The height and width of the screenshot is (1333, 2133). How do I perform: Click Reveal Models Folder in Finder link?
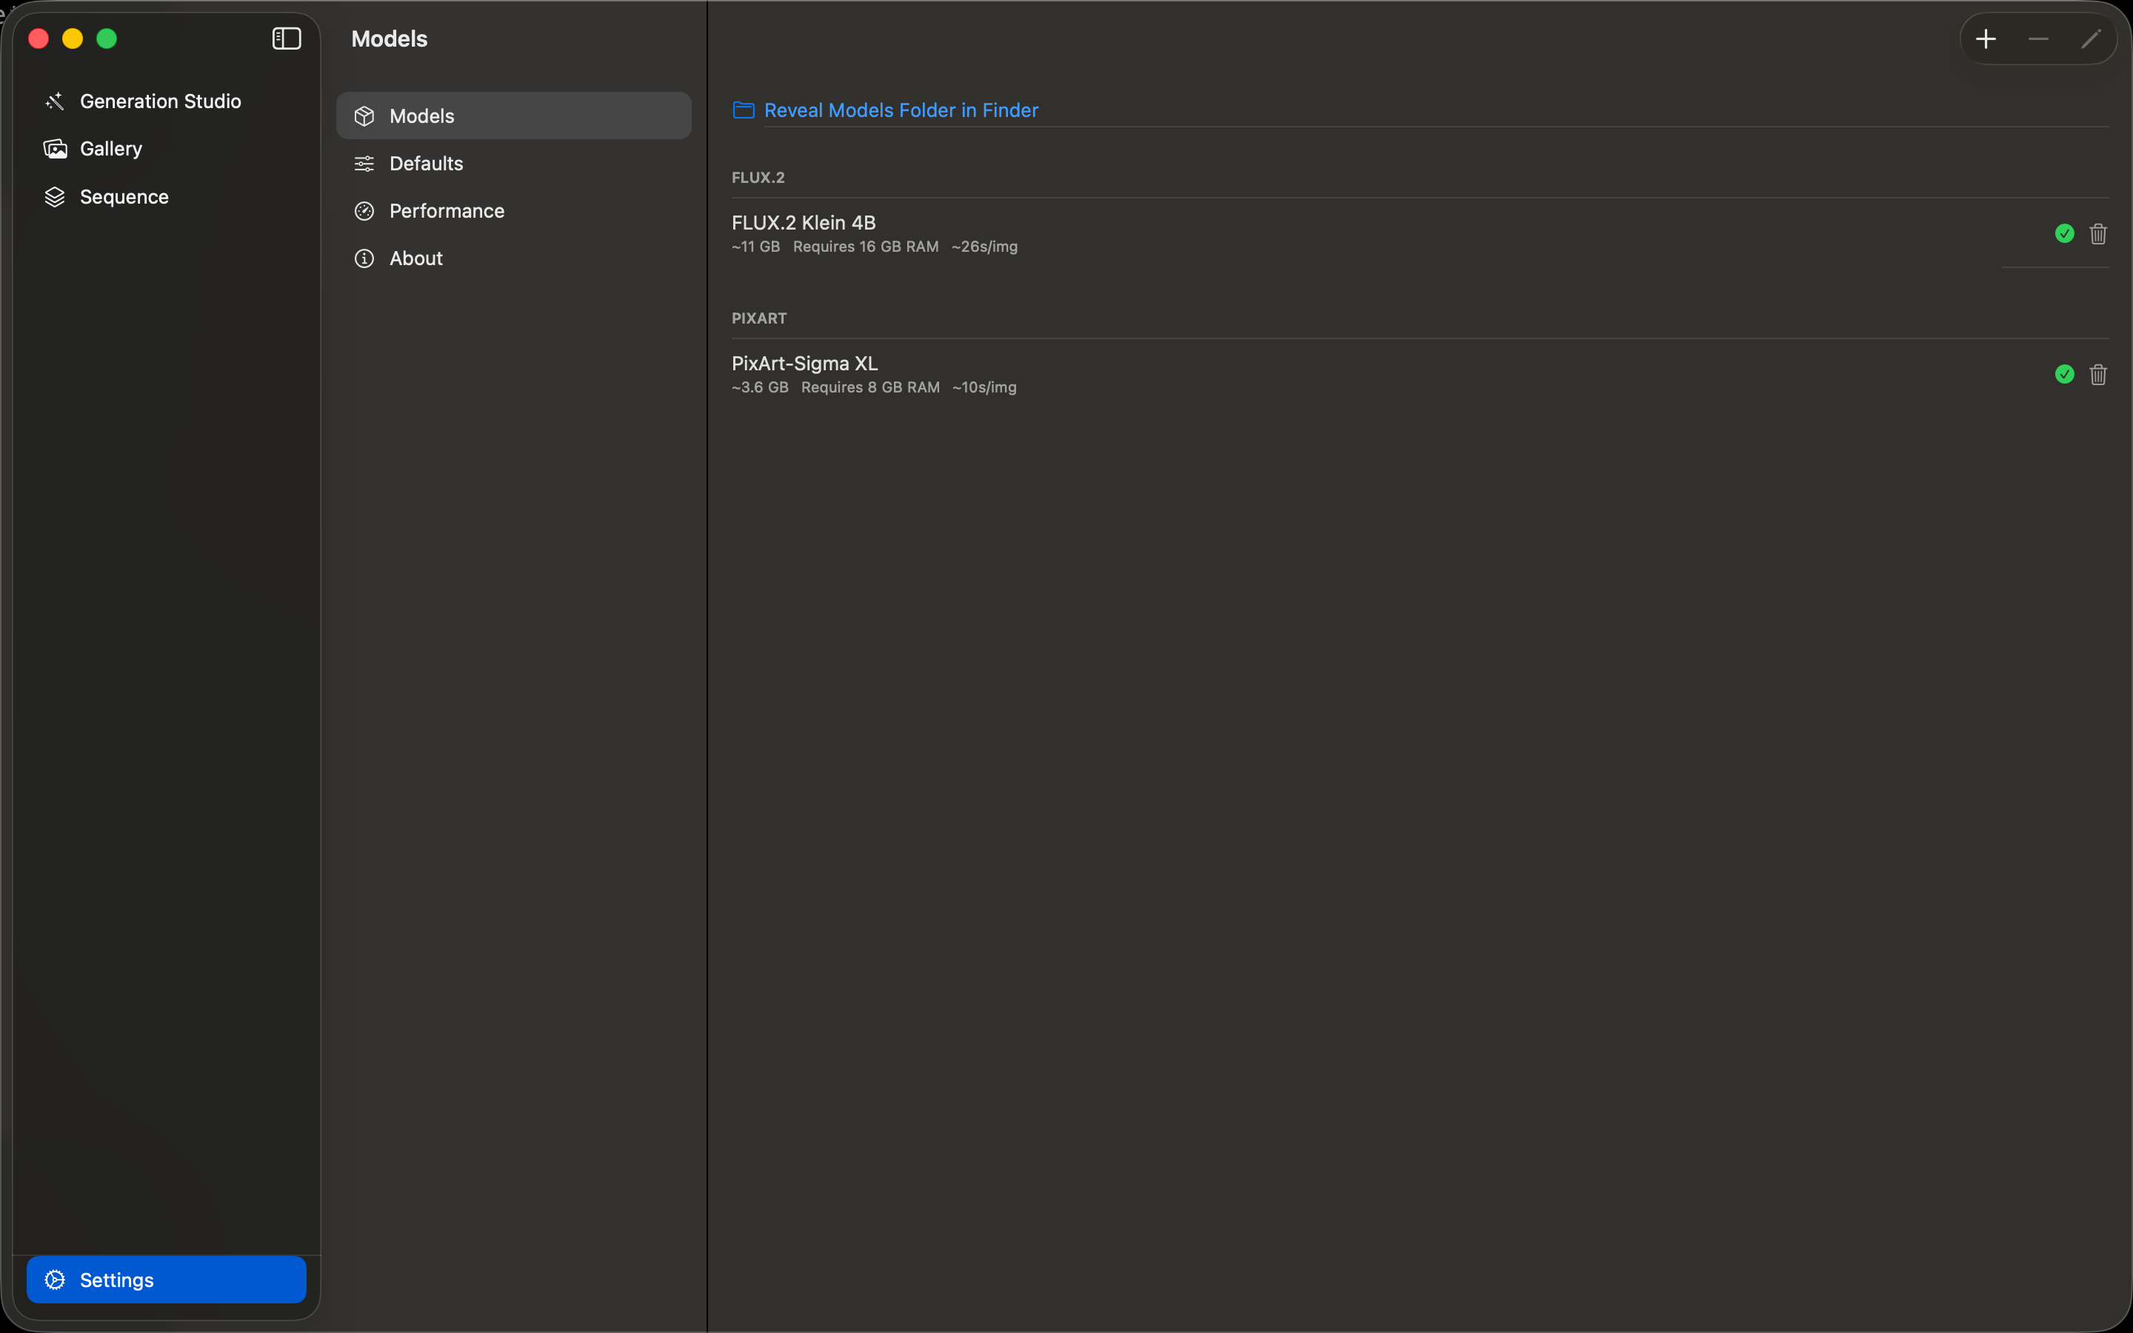pyautogui.click(x=901, y=110)
